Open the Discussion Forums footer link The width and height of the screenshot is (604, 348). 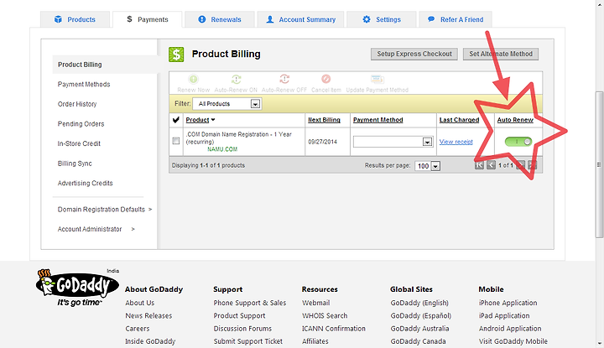click(242, 329)
